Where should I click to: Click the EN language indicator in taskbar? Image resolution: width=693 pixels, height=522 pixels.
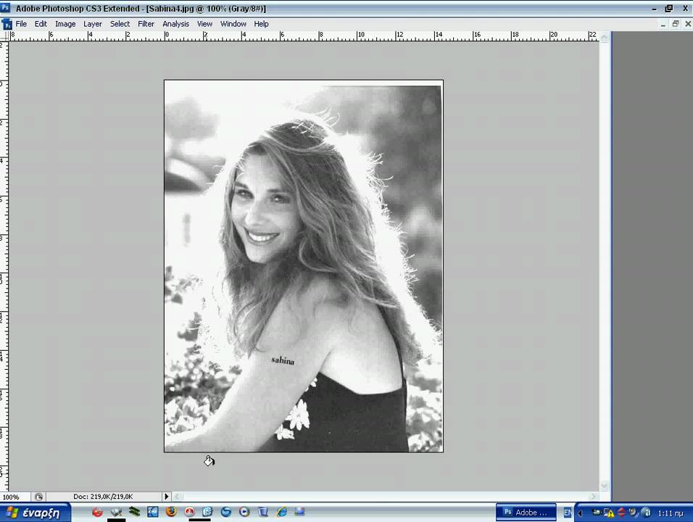[x=568, y=513]
